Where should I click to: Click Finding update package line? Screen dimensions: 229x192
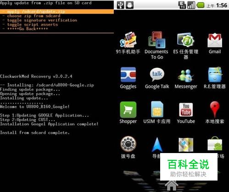click(x=30, y=89)
